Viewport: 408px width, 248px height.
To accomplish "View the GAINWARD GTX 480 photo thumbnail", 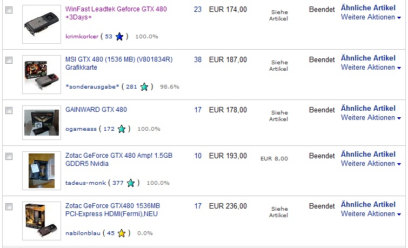I will [x=41, y=122].
